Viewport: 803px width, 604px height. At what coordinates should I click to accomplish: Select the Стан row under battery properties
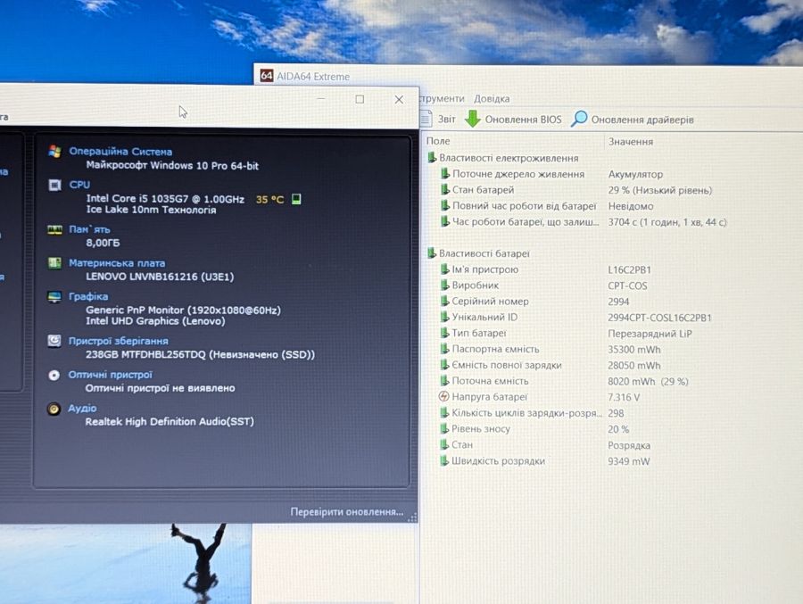point(545,444)
